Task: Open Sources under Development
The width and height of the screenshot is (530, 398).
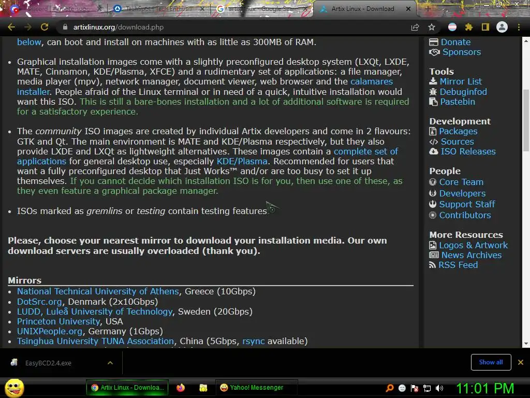Action: click(x=457, y=141)
